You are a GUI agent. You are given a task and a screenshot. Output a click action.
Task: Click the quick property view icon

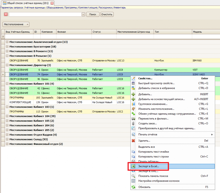click(x=133, y=83)
